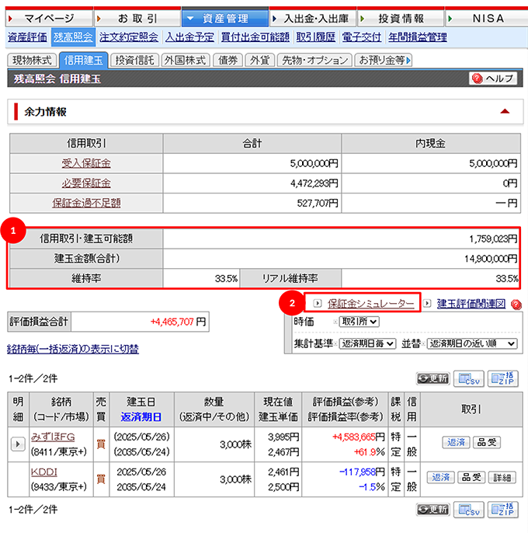Switch to the 現物株式 tab

tap(31, 60)
